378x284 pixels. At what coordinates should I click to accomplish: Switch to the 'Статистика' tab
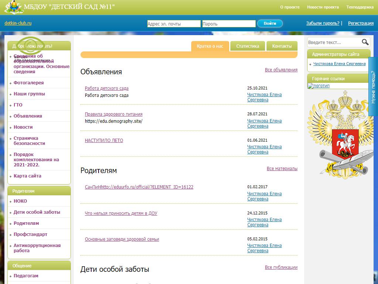pyautogui.click(x=248, y=46)
